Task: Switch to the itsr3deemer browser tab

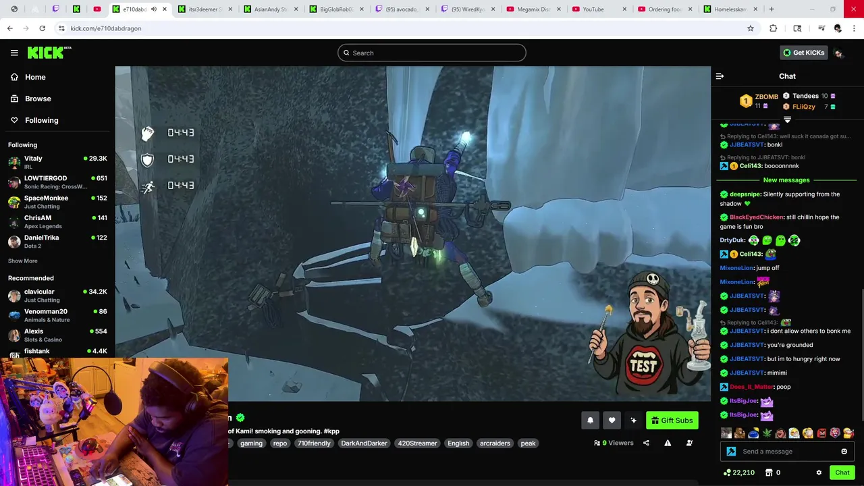Action: tap(205, 9)
